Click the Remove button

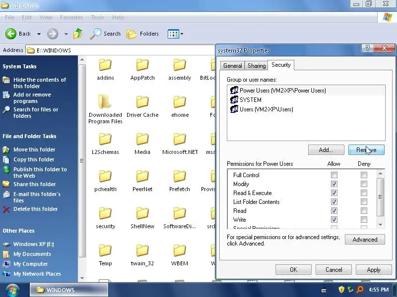pyautogui.click(x=366, y=150)
